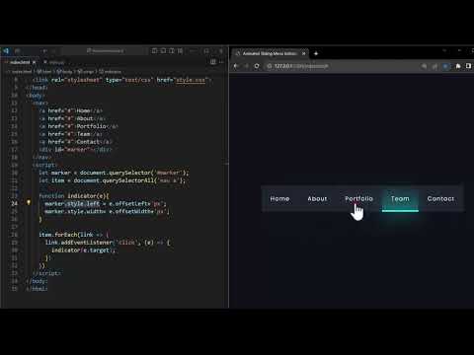
Task: Toggle panel layout icon in VS Code
Action: point(163,51)
